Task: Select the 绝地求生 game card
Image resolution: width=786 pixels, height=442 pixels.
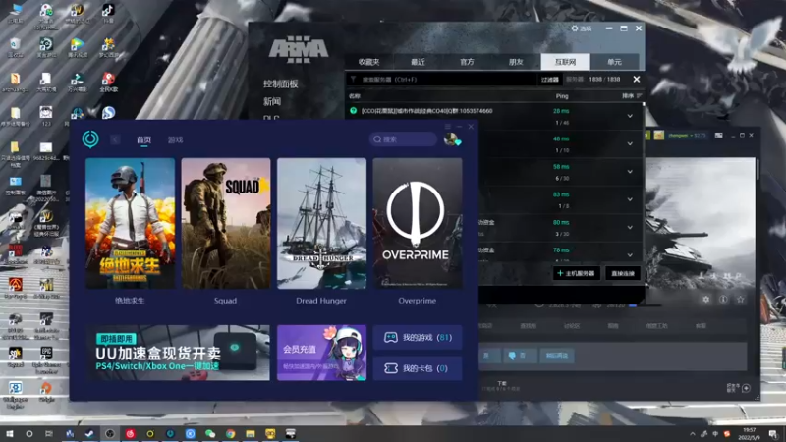Action: coord(131,223)
